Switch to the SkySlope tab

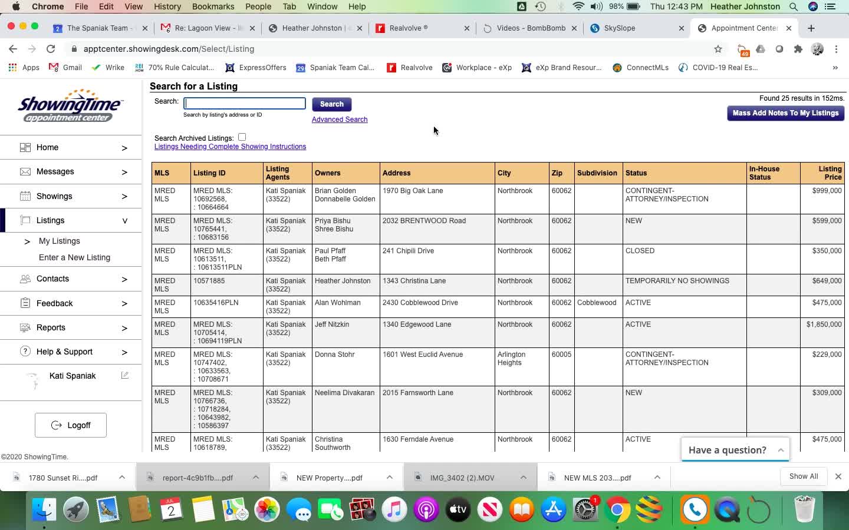(636, 28)
